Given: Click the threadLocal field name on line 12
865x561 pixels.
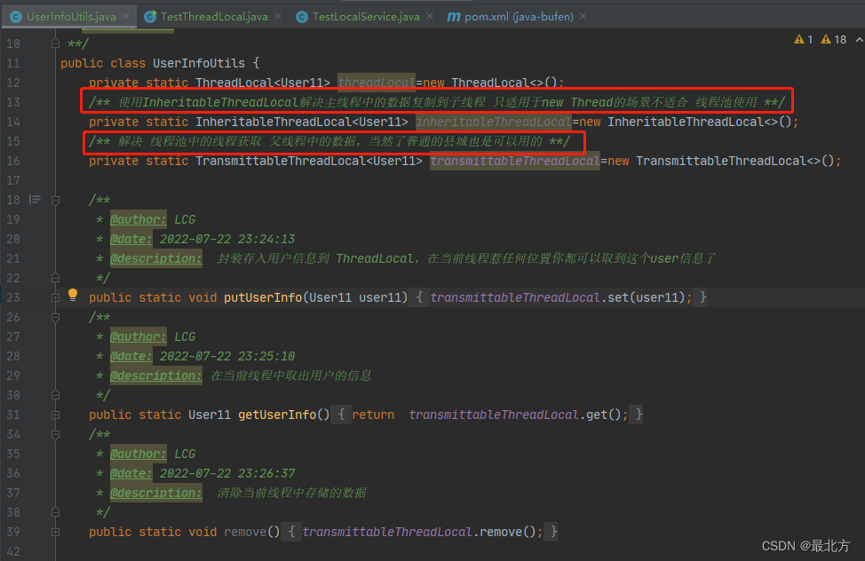Looking at the screenshot, I should [377, 83].
